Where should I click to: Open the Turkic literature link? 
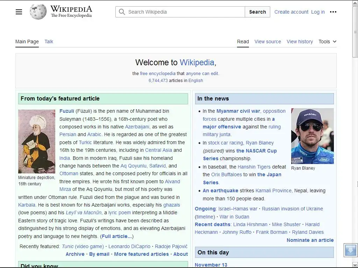(x=85, y=142)
